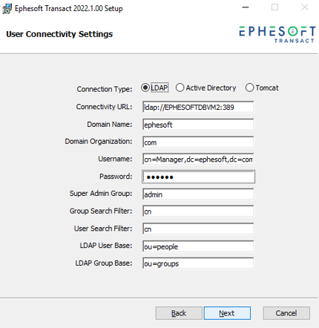
Task: Focus the LDAP User Base field
Action: click(x=198, y=246)
